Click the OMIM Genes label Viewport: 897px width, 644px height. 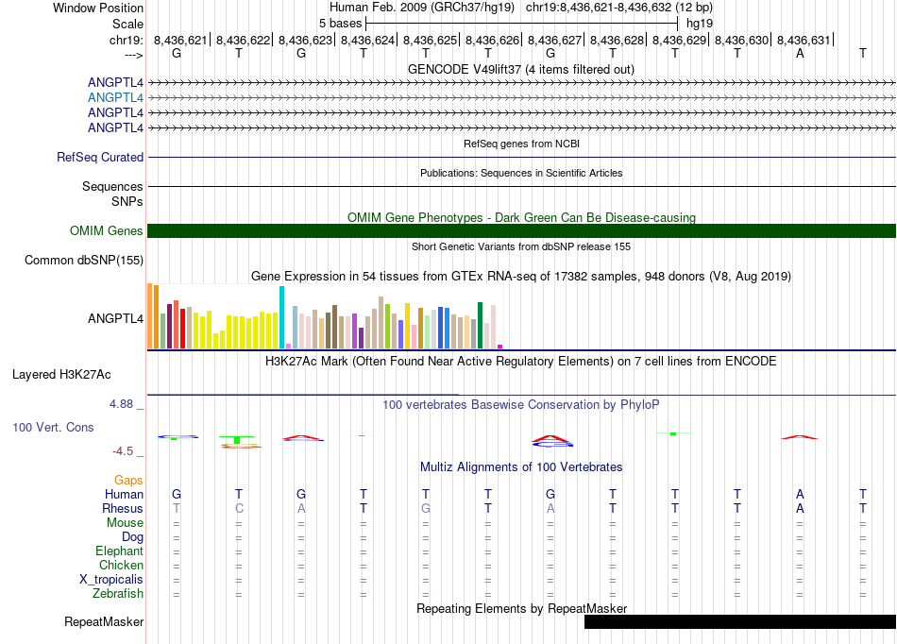106,230
